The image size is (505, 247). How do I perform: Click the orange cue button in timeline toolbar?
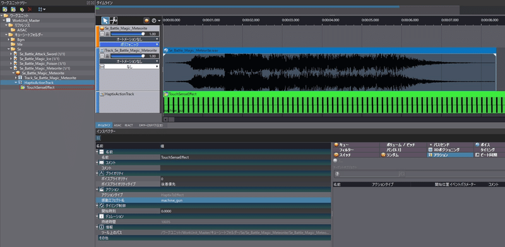coord(146,20)
